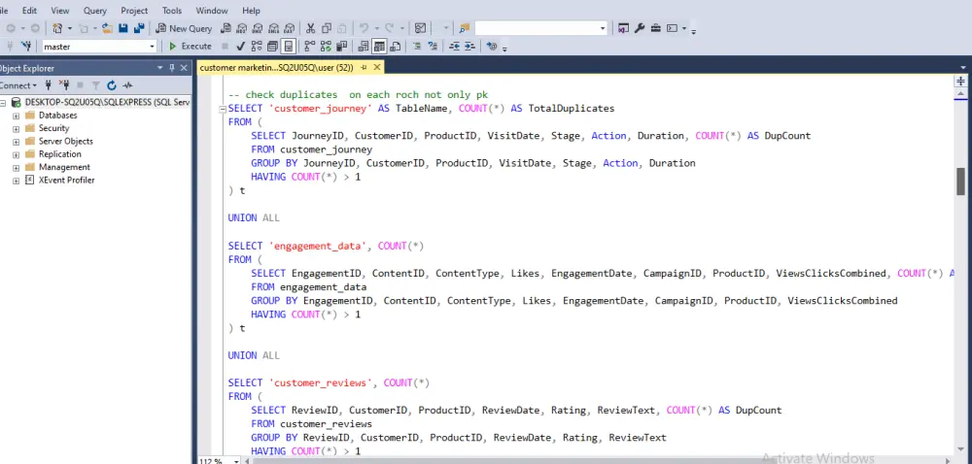Click the Query Options icon

272,47
